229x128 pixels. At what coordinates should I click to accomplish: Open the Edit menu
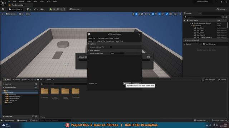14,1
